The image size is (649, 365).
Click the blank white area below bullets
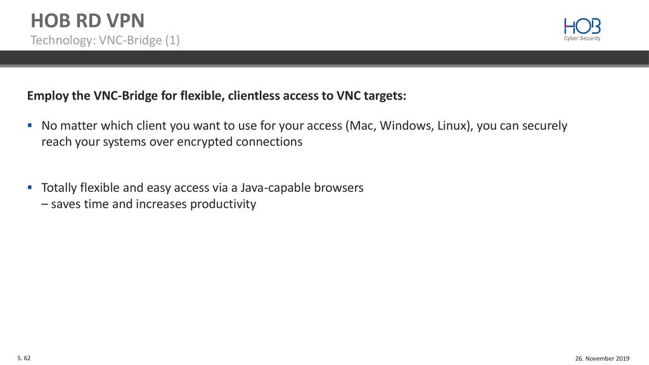coord(324,281)
